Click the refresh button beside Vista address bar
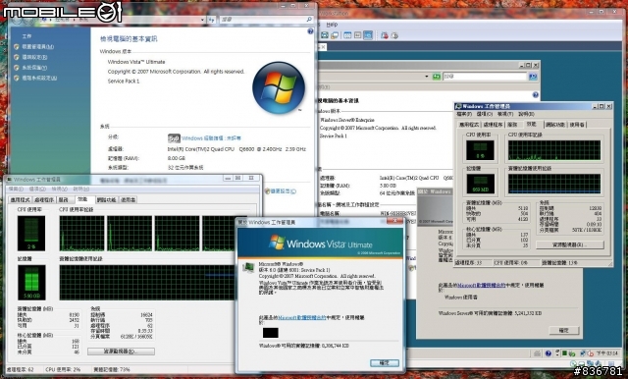Viewport: 628px width, 379px height. [x=212, y=20]
